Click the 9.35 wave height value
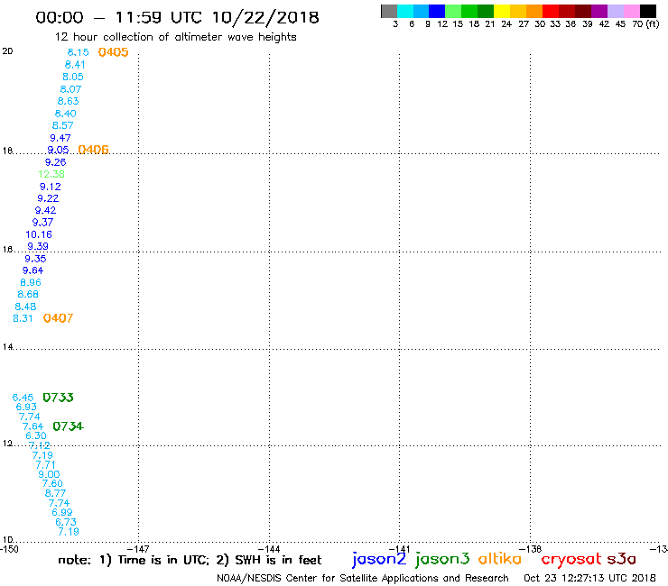The width and height of the screenshot is (668, 586). 35,259
